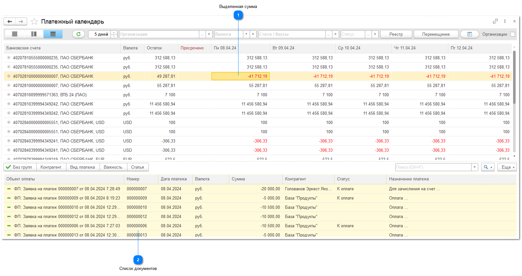522x276 pixels.
Task: Group documents by Статья
Action: tap(138, 167)
